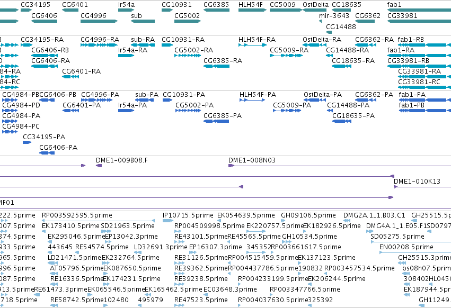Select the protein glyph under CG10931-PA
Viewport: 451px width, 308px height.
(x=167, y=100)
